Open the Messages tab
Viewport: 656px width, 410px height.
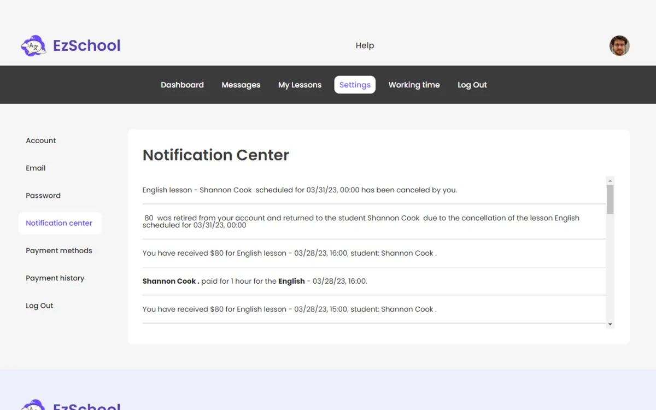click(x=241, y=85)
